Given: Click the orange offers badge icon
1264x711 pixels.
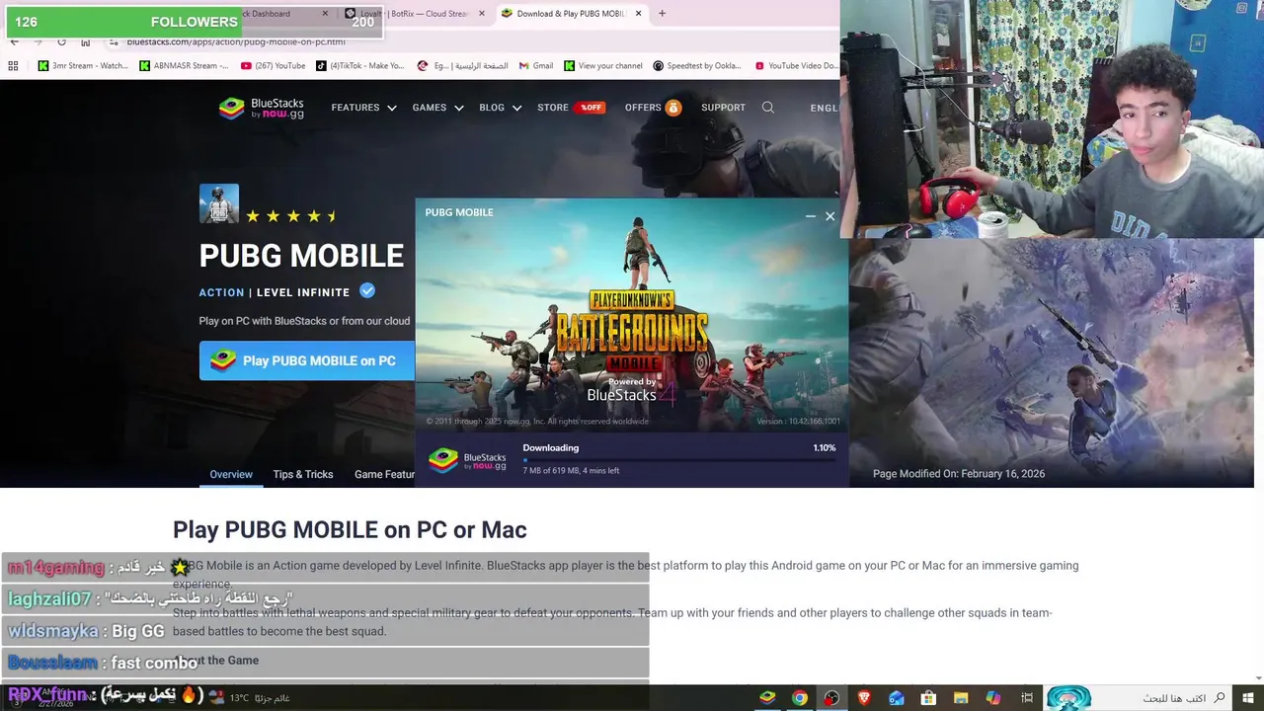Looking at the screenshot, I should tap(673, 108).
